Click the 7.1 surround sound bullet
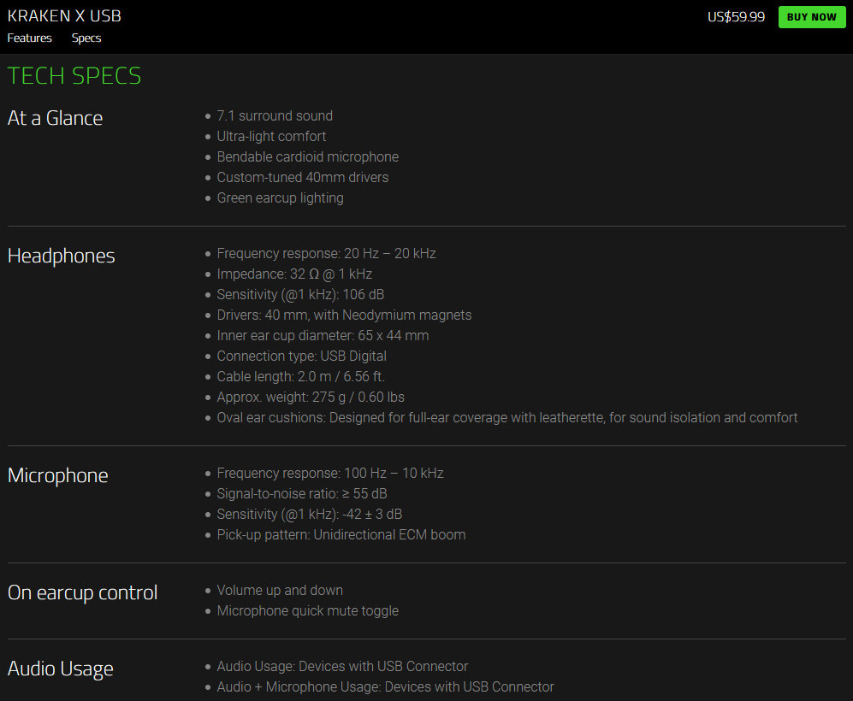The height and width of the screenshot is (701, 853). [x=275, y=116]
